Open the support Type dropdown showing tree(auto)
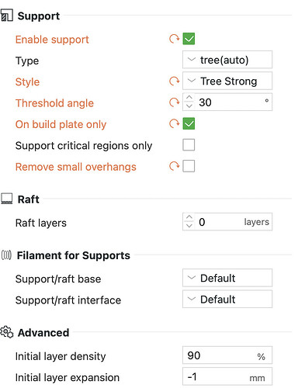 pyautogui.click(x=227, y=60)
